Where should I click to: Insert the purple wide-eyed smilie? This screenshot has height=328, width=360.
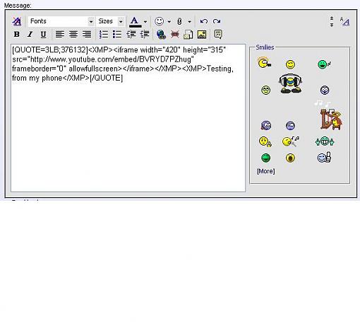click(266, 125)
